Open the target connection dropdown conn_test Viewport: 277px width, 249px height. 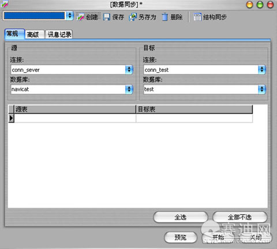(x=262, y=69)
